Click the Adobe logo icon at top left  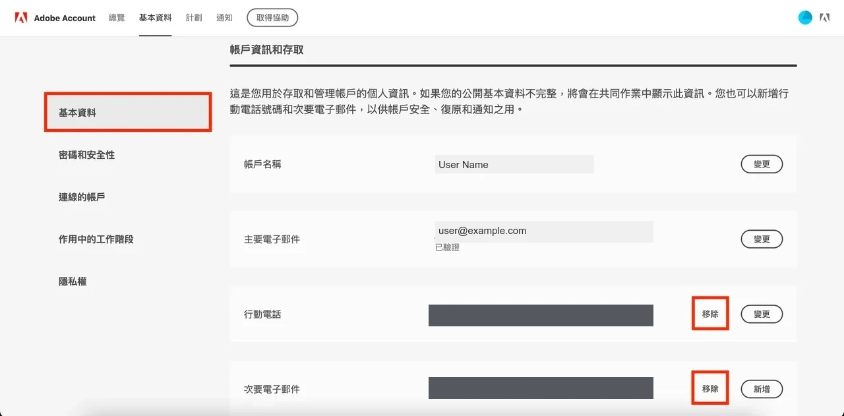(x=21, y=18)
